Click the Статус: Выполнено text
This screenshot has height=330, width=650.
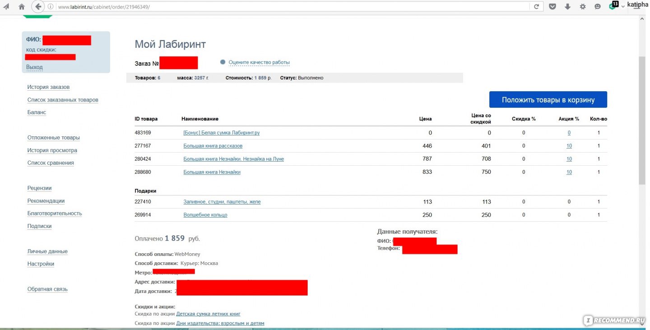[x=302, y=78]
